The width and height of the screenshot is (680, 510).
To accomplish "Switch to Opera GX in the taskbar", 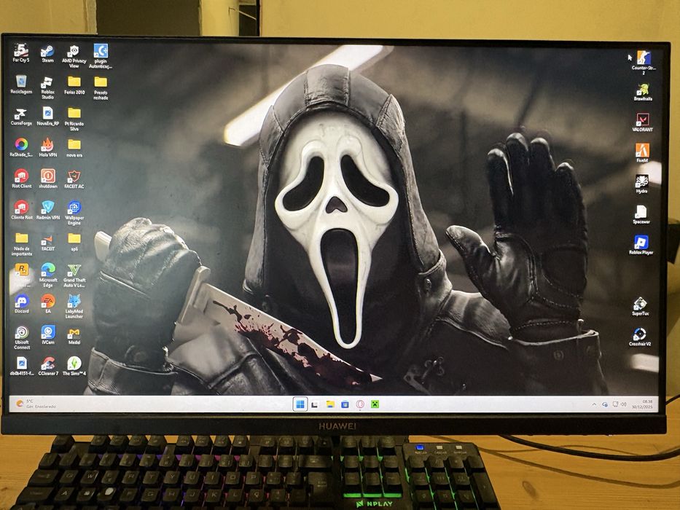I will 360,404.
